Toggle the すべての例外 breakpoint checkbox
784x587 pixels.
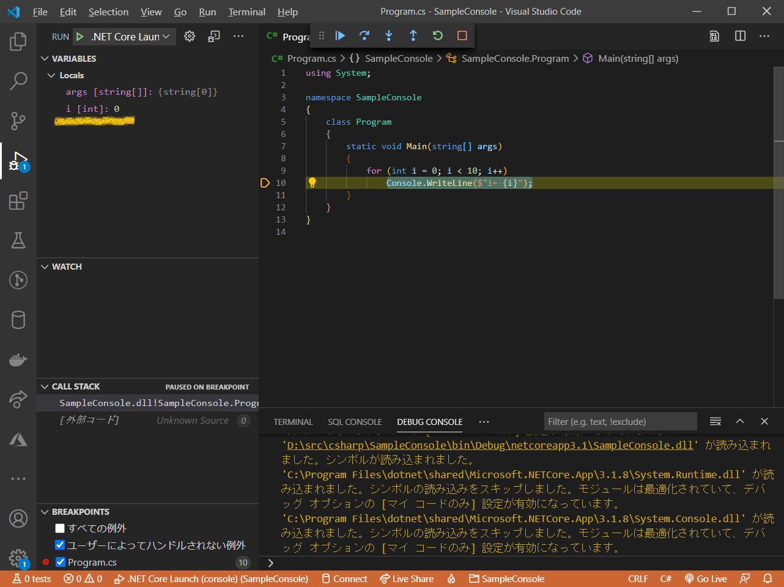(x=60, y=528)
